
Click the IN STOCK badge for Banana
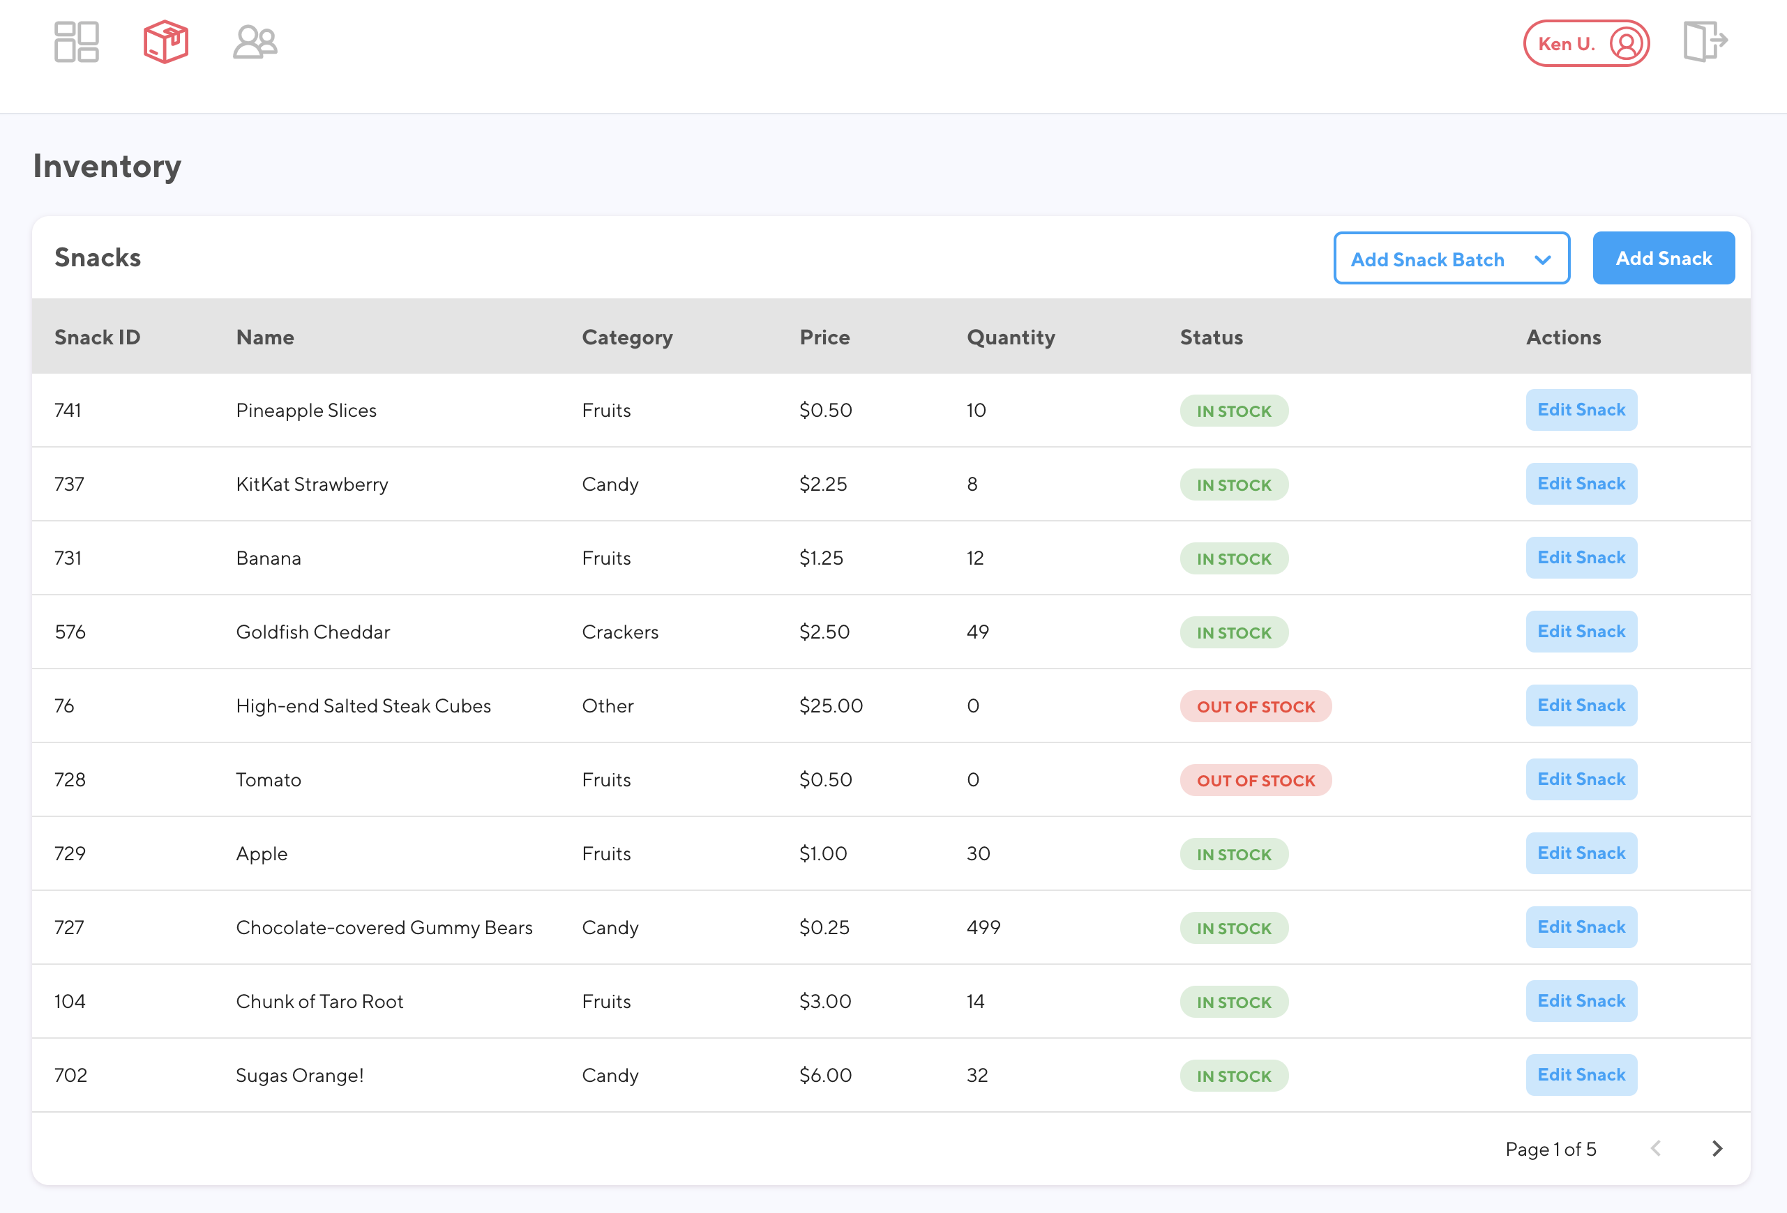click(1233, 558)
